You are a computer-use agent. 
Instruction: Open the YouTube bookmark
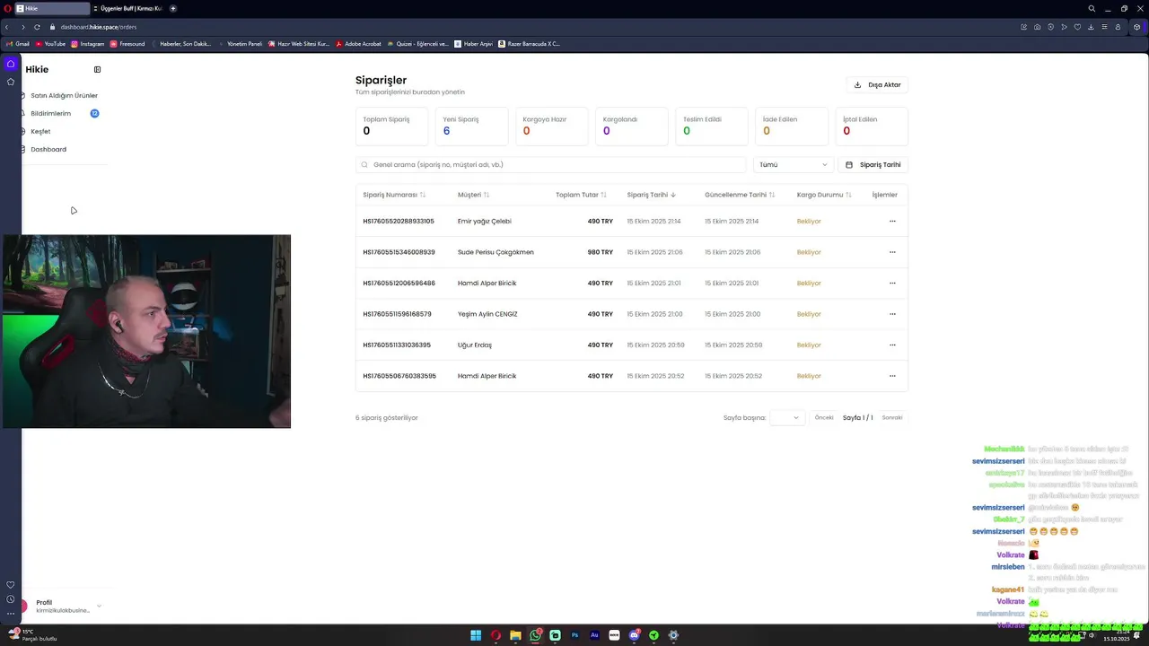[x=50, y=43]
